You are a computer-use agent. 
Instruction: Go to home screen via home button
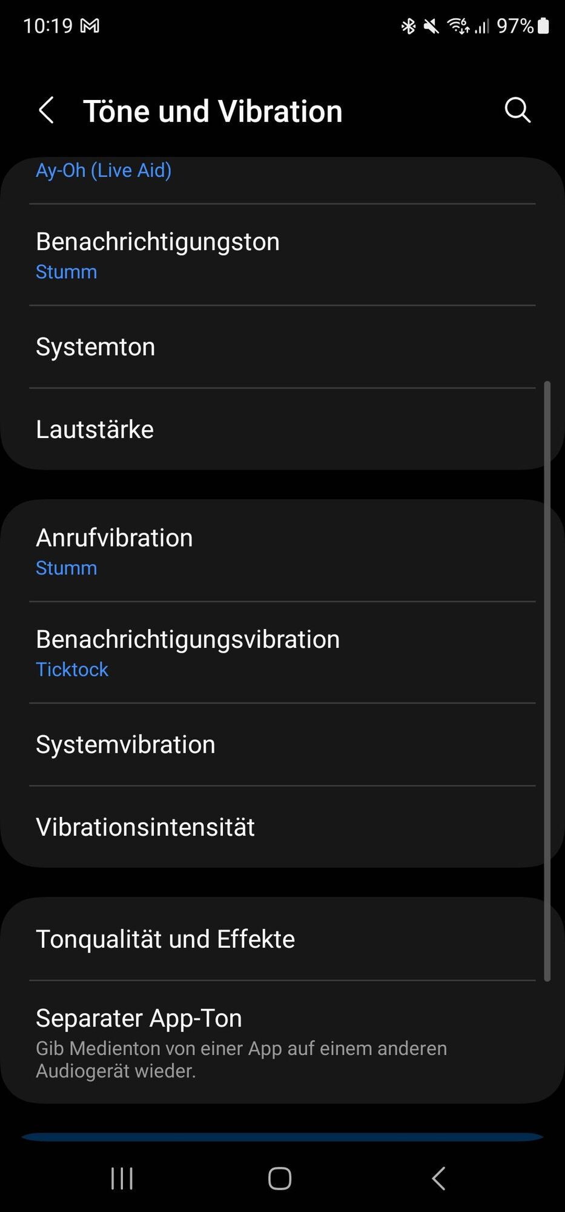pos(280,1179)
